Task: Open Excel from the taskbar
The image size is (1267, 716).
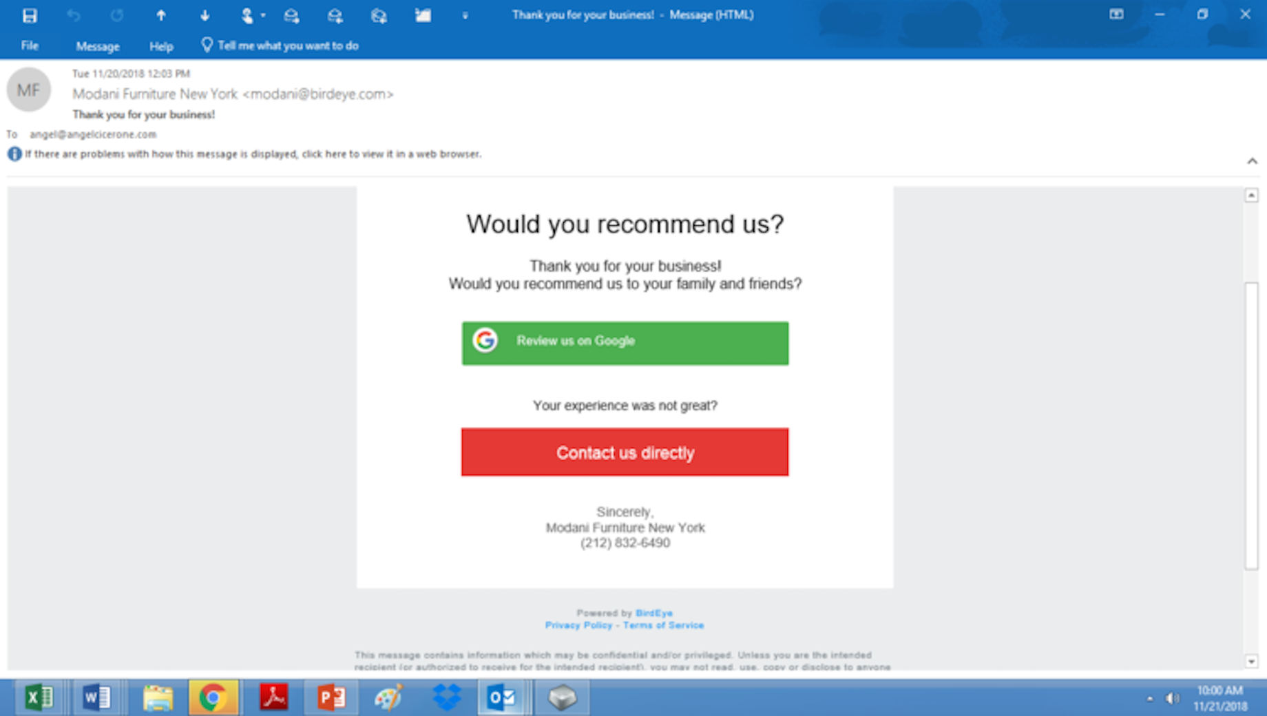Action: [x=39, y=697]
